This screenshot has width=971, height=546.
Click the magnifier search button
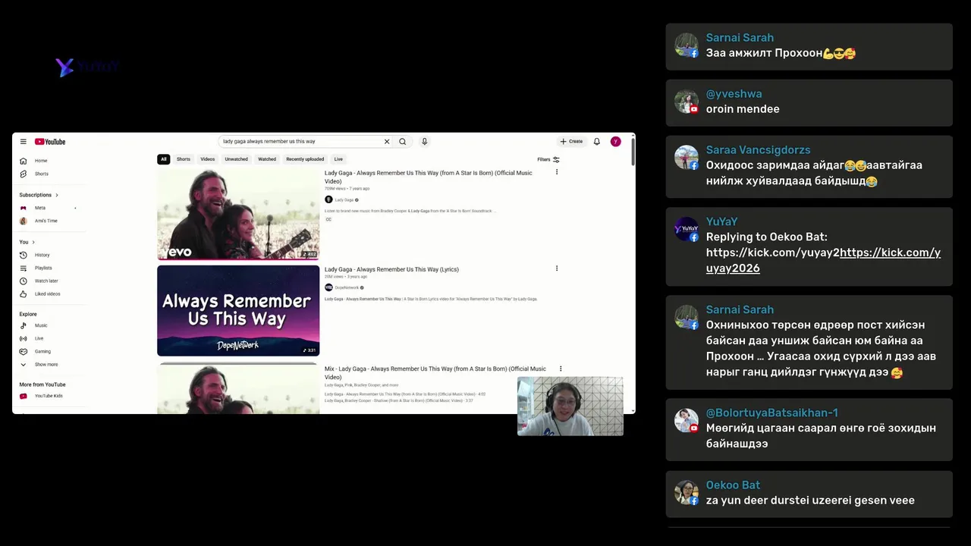(403, 142)
